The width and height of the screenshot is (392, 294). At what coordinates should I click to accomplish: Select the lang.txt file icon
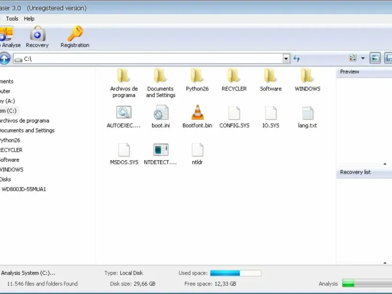click(x=308, y=113)
